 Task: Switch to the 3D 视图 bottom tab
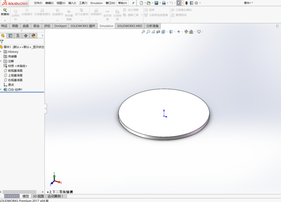coord(38,196)
